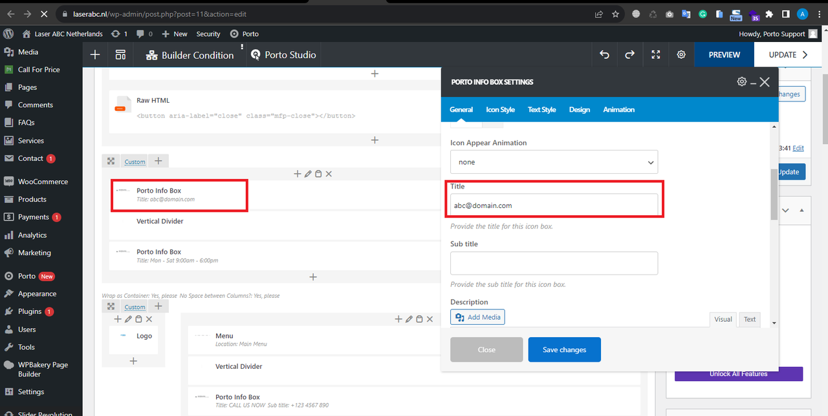Image resolution: width=828 pixels, height=416 pixels.
Task: Switch description editor to Visual mode
Action: tap(723, 319)
